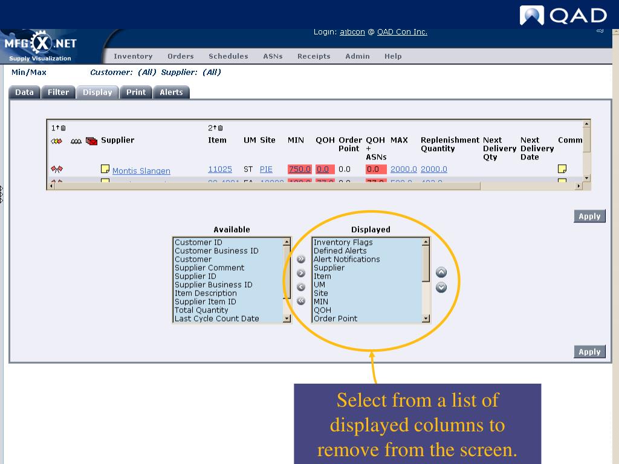Click the upper Apply button
This screenshot has width=619, height=464.
(589, 216)
